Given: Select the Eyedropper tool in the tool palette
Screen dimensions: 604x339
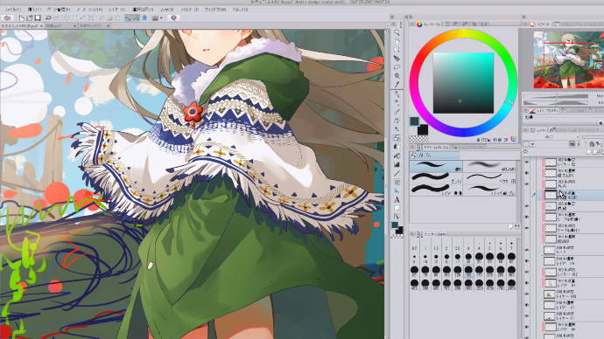Looking at the screenshot, I should pyautogui.click(x=397, y=84).
